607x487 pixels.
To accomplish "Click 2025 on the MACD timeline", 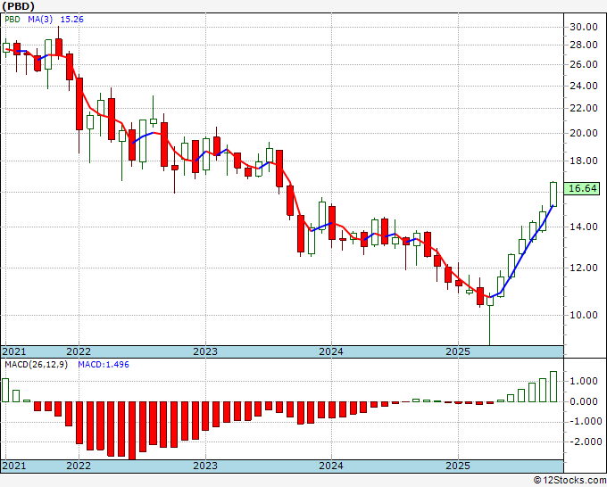I will coord(458,466).
